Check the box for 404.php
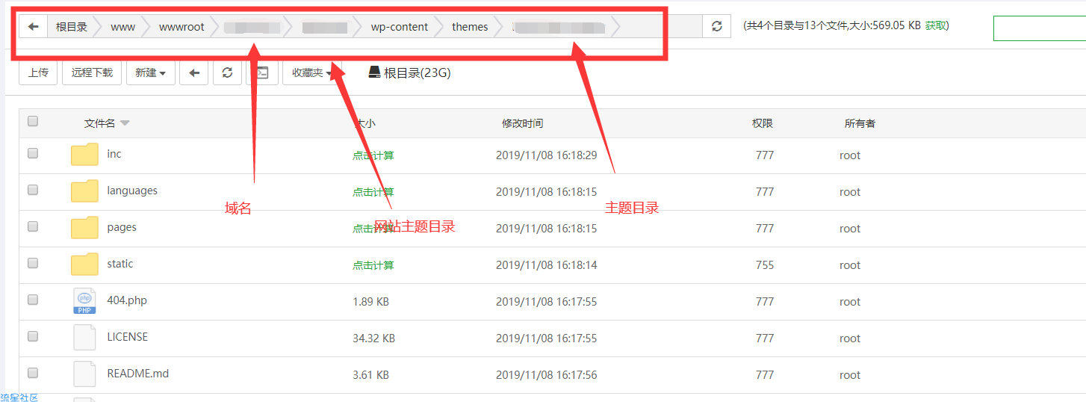The image size is (1086, 402). (x=33, y=300)
